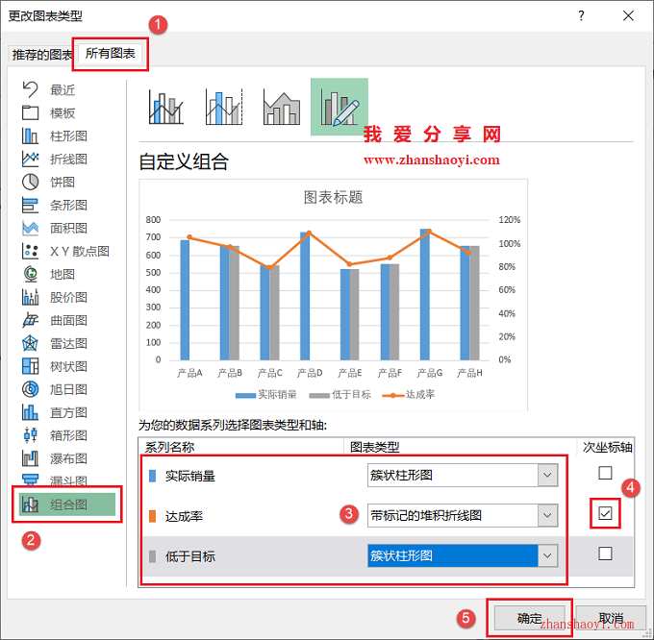654x640 pixels.
Task: Choose the 条形图 bar chart icon
Action: pyautogui.click(x=30, y=205)
